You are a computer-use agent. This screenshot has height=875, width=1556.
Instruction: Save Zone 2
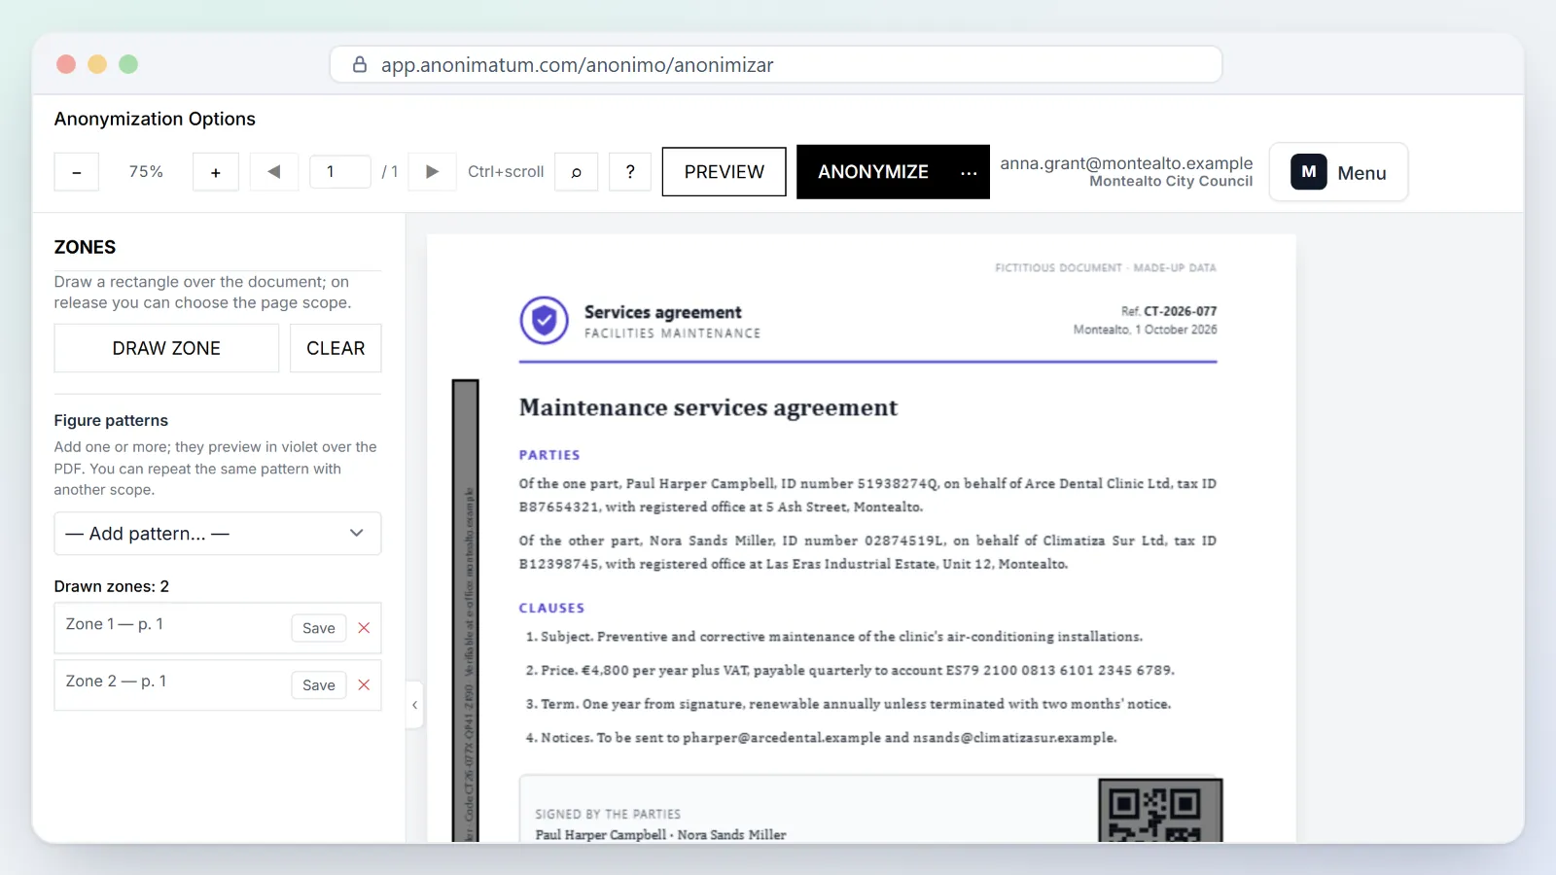319,685
